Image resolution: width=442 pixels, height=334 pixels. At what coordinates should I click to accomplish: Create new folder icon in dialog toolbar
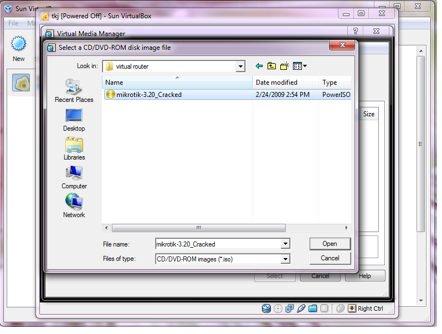[x=285, y=66]
